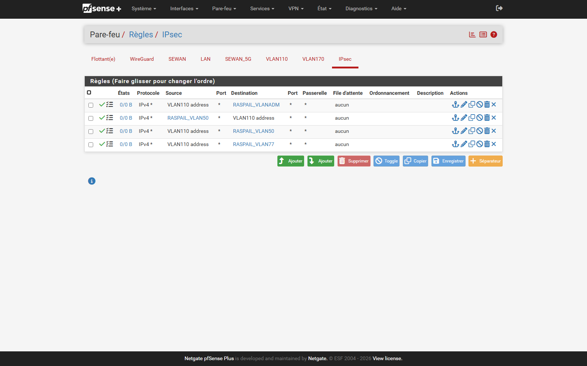The width and height of the screenshot is (587, 366).
Task: Expand the Diagnostics menu
Action: click(x=361, y=8)
